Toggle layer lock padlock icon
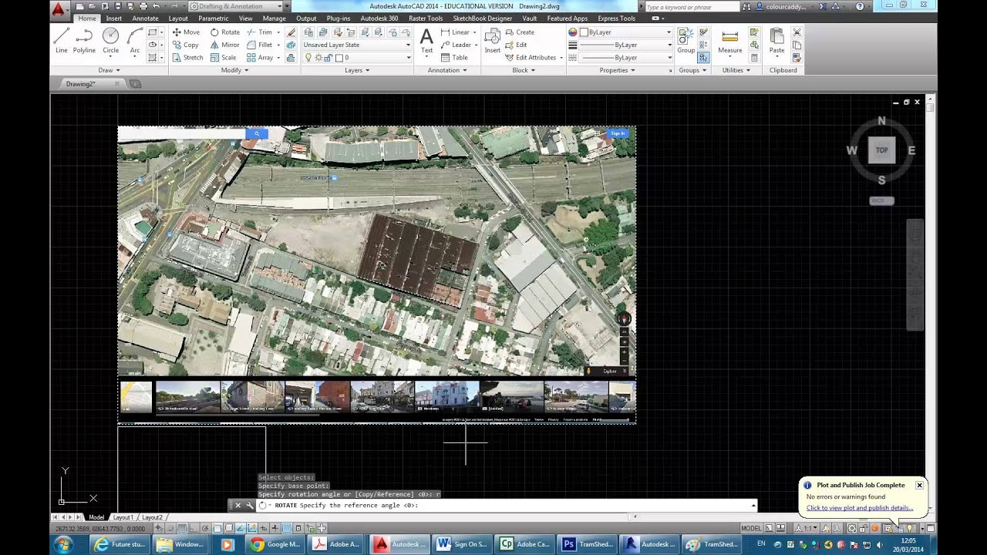The height and width of the screenshot is (555, 987). 327,58
